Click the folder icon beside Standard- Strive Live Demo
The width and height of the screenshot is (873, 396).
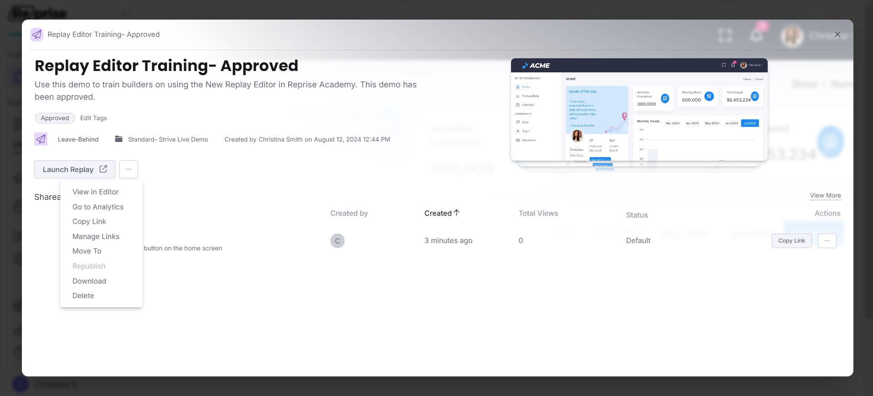point(119,139)
